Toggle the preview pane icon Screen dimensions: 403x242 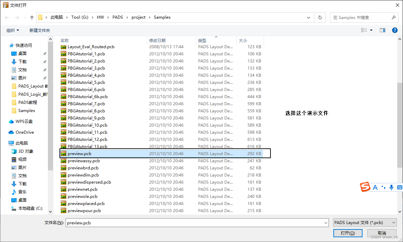(x=383, y=30)
